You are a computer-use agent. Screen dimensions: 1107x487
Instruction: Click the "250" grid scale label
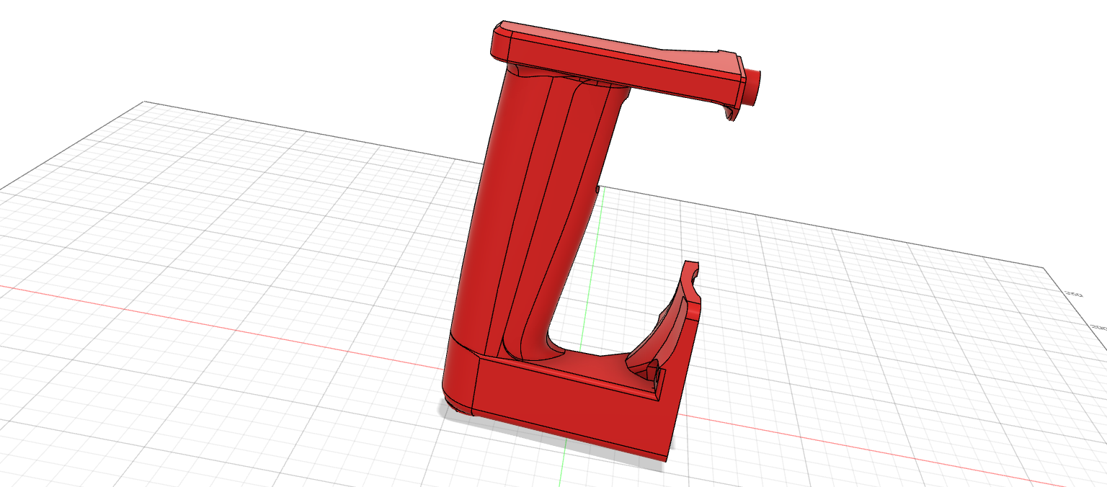pyautogui.click(x=1074, y=294)
